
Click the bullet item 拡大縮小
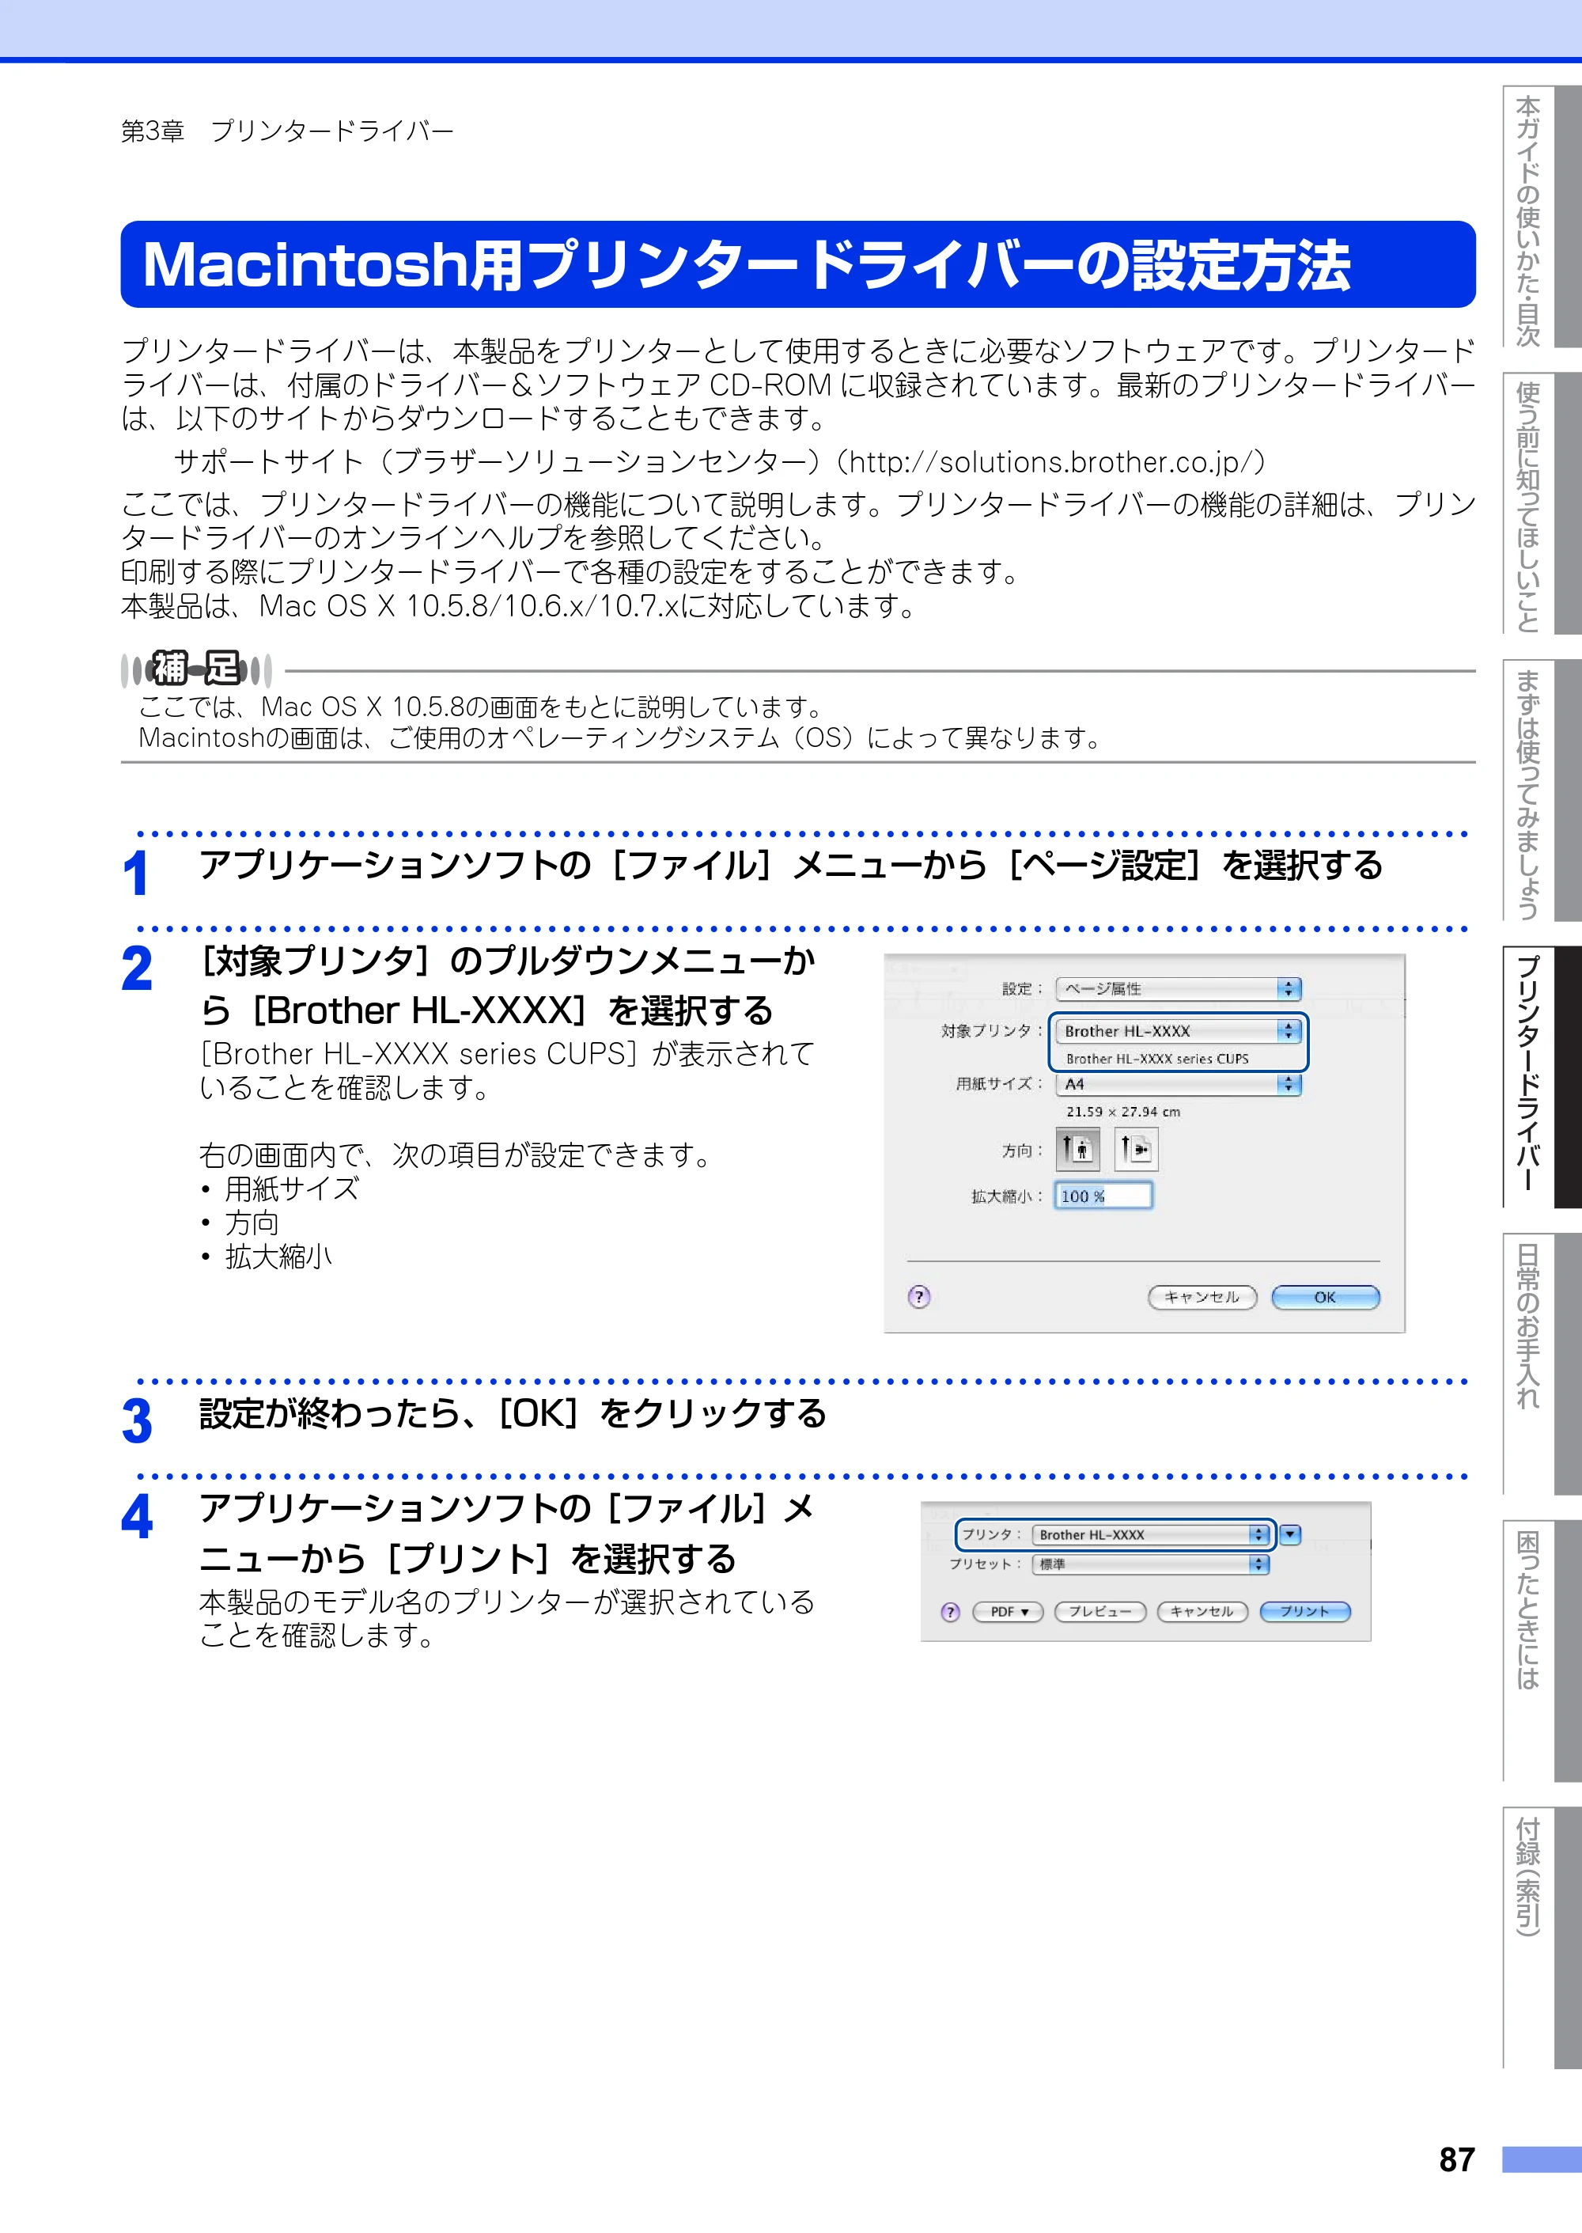click(278, 1257)
